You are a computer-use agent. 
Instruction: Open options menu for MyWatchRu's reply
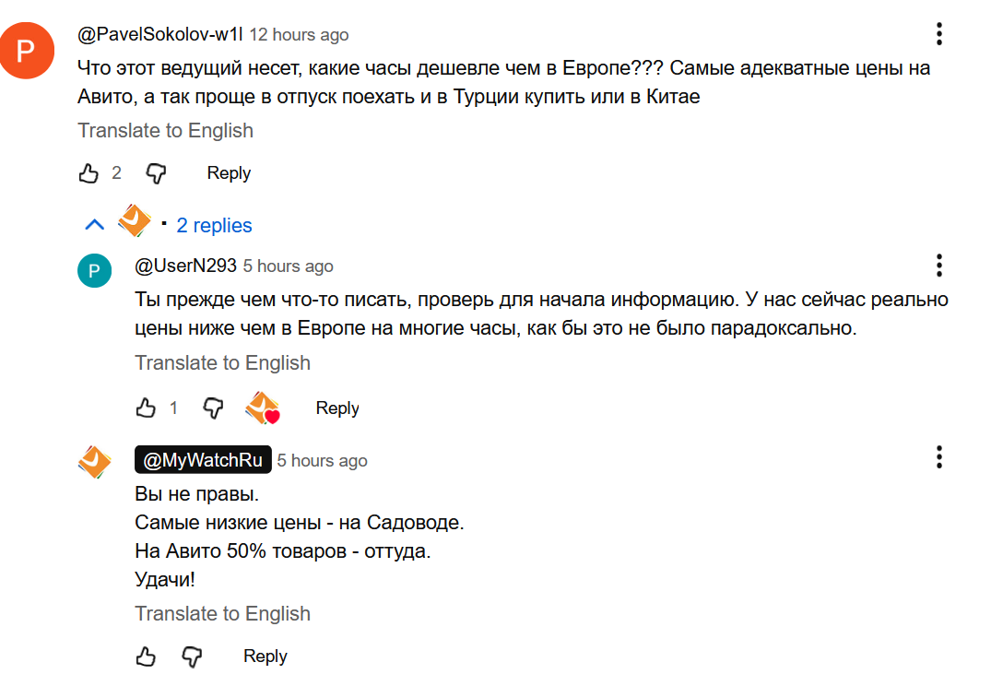[938, 457]
